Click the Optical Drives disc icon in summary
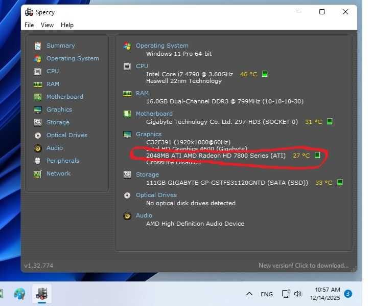This screenshot has height=306, width=372. click(127, 195)
